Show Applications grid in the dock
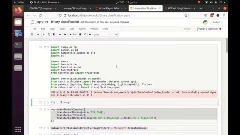240x135 pixels. (18, 129)
